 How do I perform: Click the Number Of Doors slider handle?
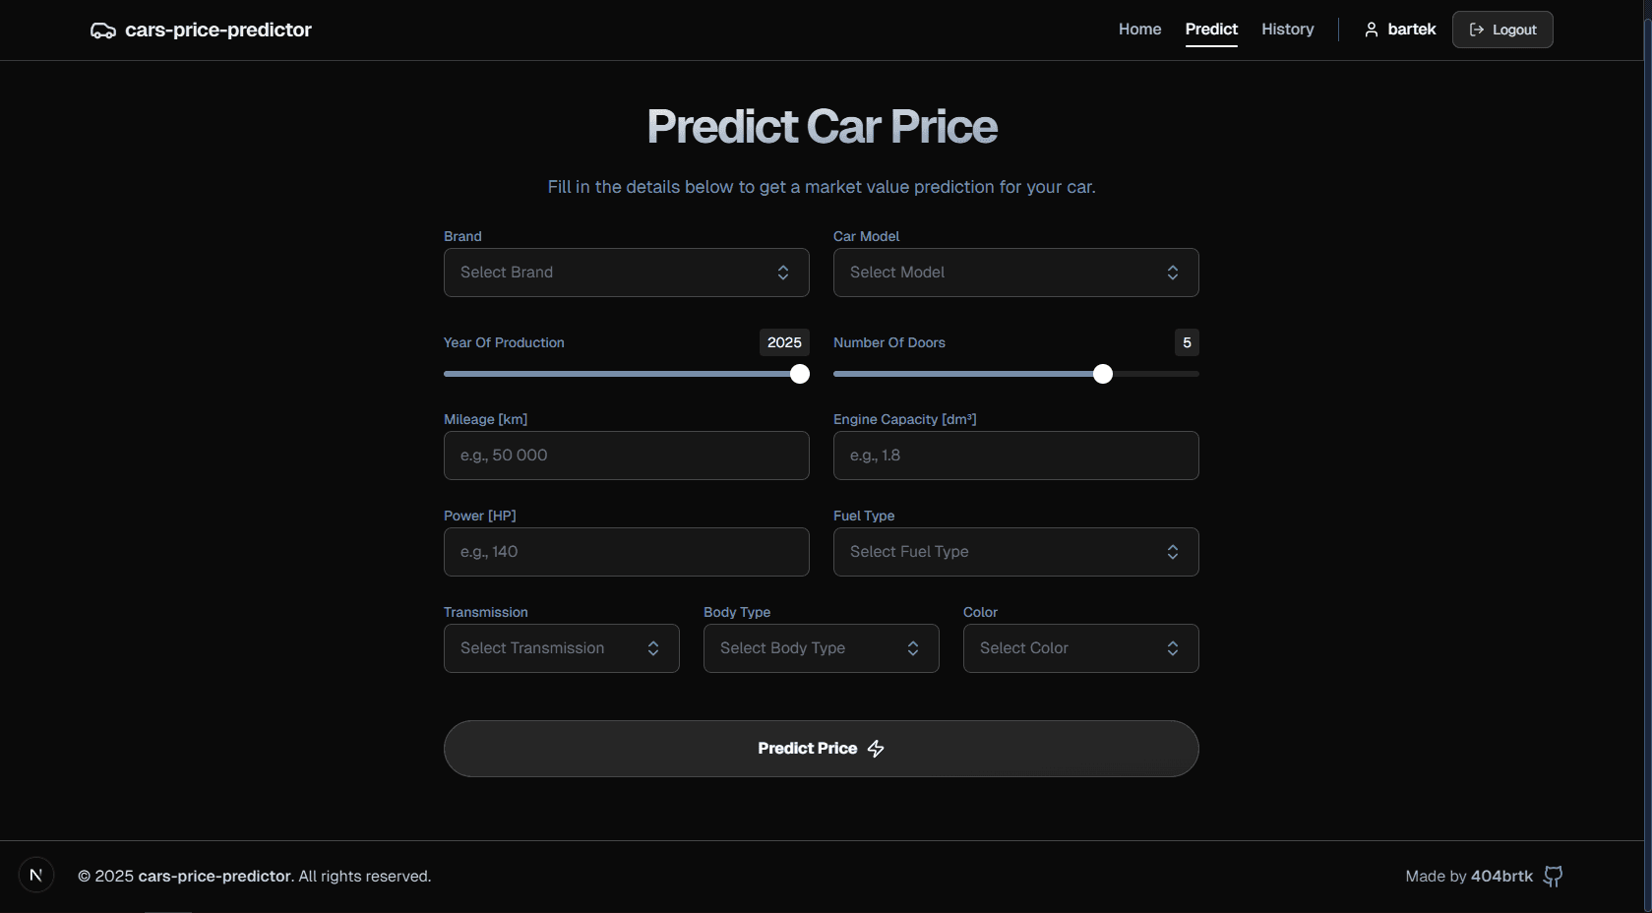coord(1102,374)
